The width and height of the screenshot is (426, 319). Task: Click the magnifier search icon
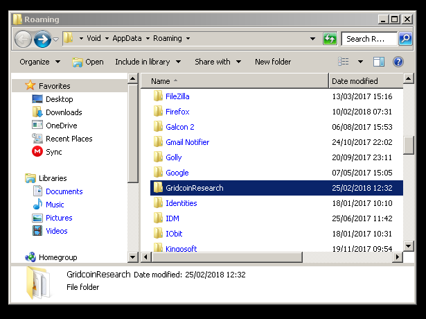coord(405,39)
